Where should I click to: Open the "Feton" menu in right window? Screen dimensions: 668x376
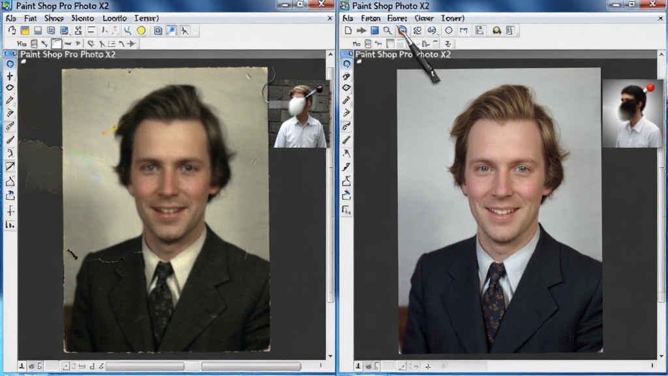[371, 18]
